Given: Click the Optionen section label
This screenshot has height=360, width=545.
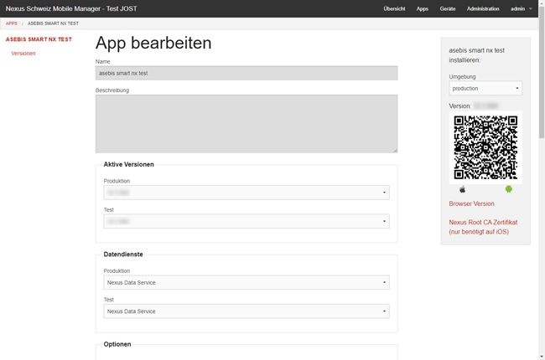Looking at the screenshot, I should click(117, 344).
